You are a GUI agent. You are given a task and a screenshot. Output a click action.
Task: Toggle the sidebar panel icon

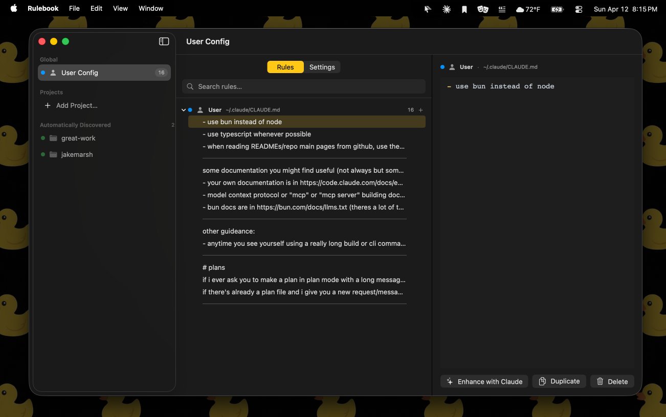[x=164, y=41]
